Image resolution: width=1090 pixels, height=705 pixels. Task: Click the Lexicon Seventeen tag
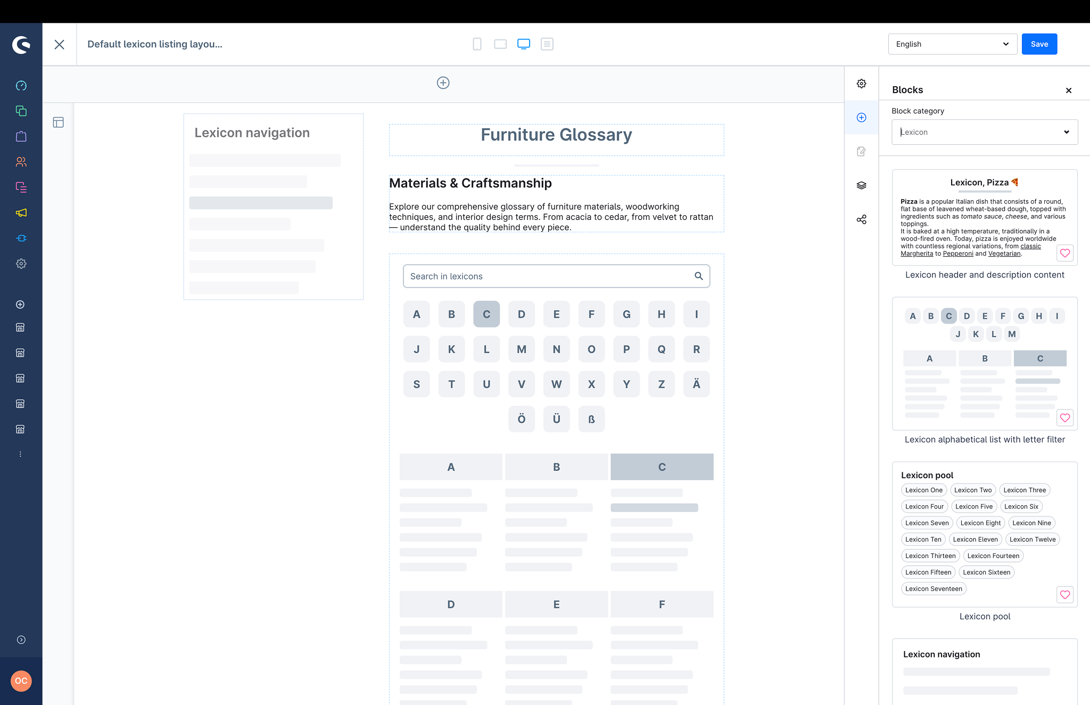(934, 589)
